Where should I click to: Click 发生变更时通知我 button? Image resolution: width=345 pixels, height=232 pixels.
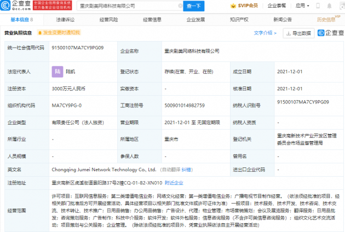point(59,32)
